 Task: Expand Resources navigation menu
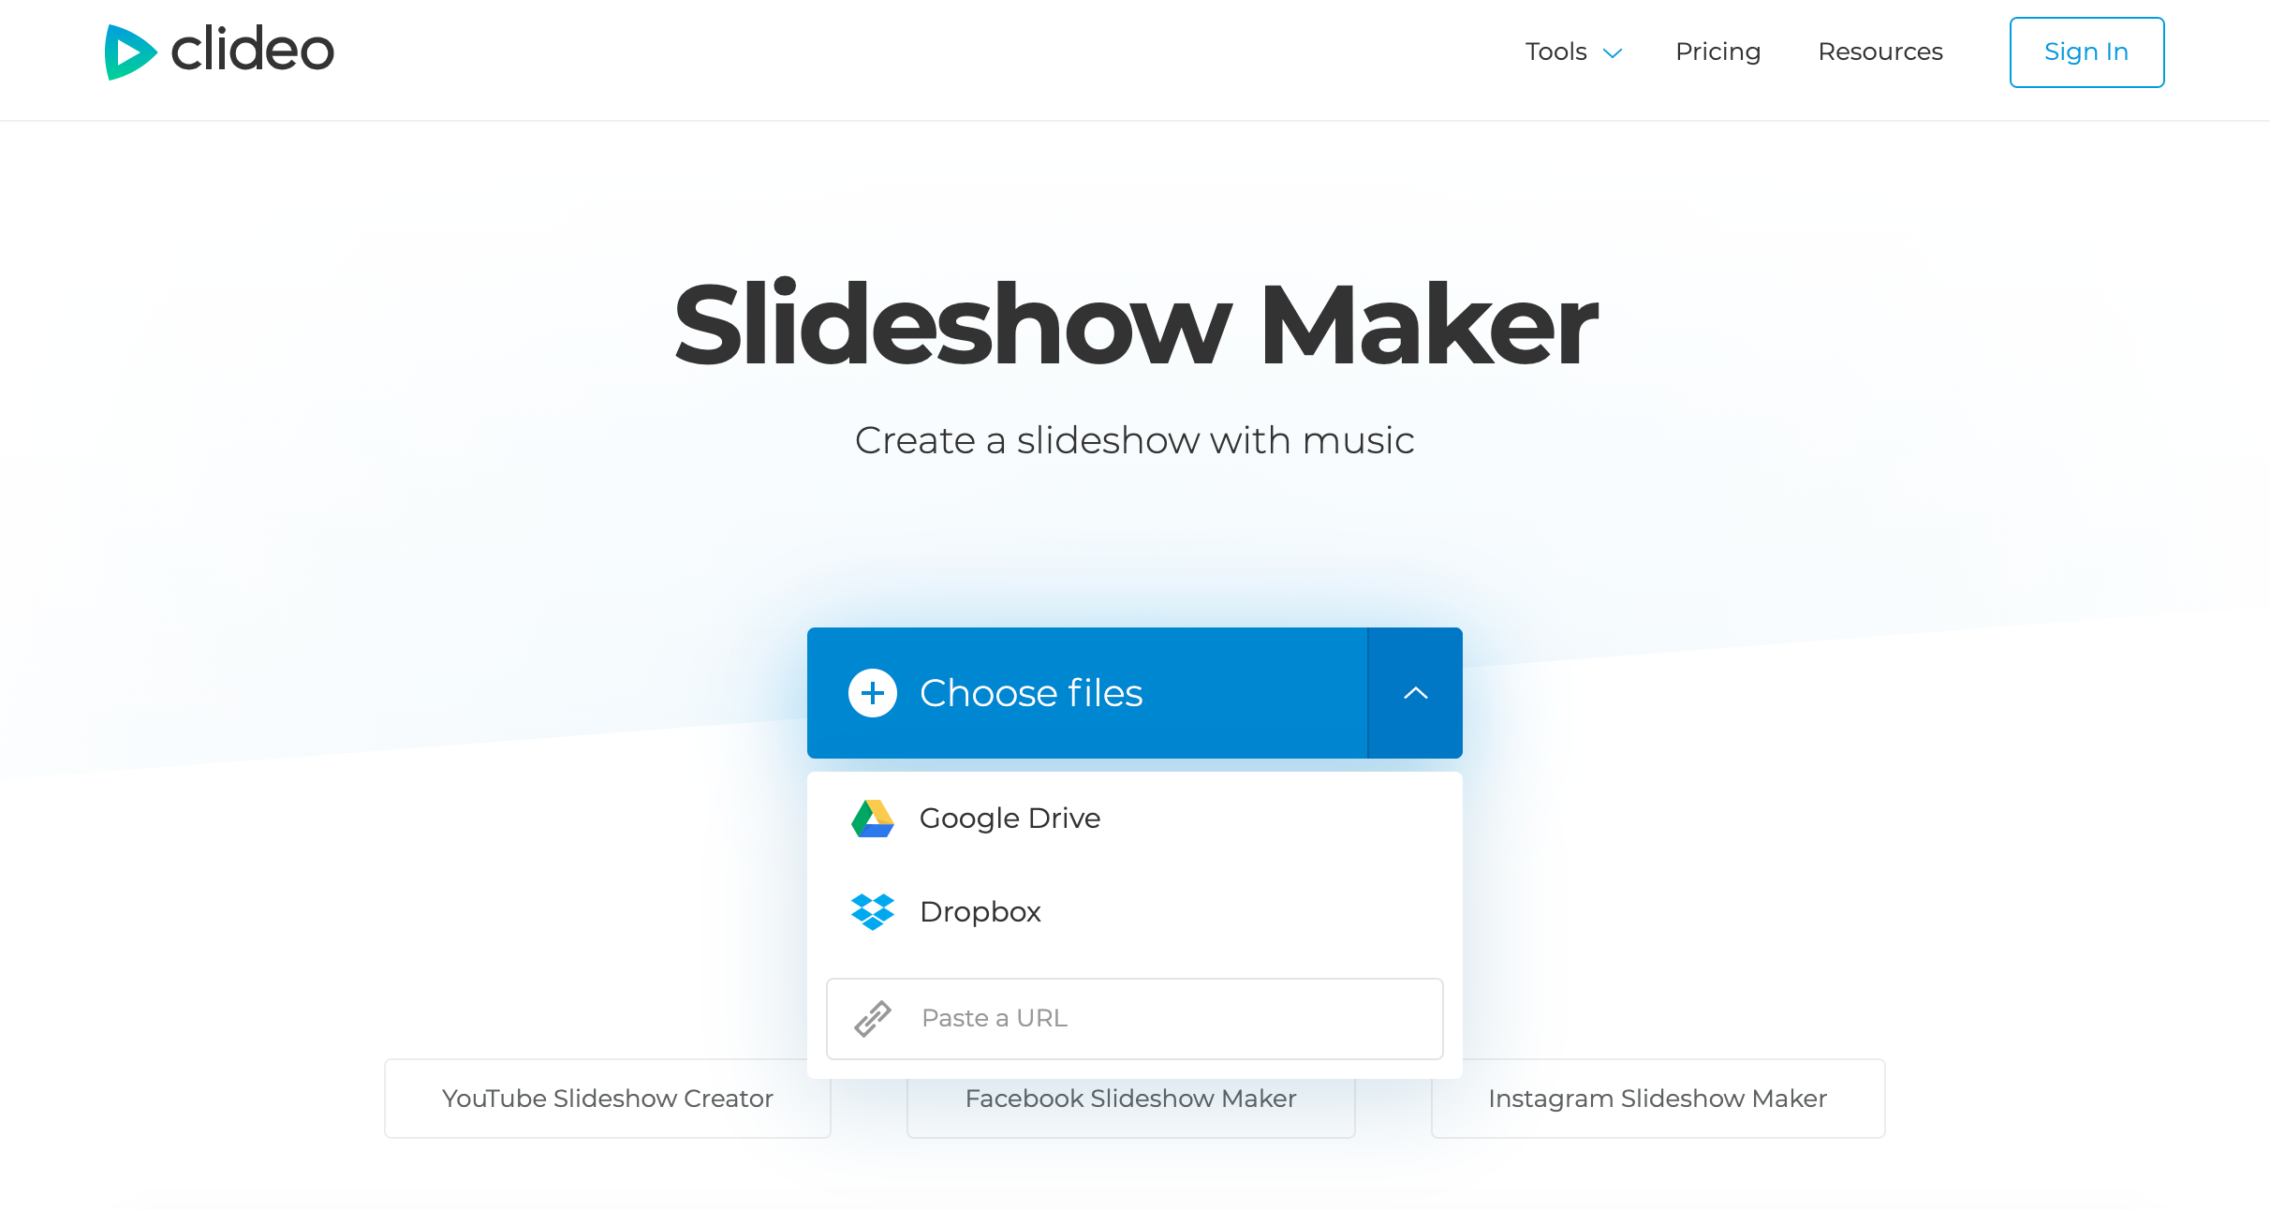[1881, 52]
